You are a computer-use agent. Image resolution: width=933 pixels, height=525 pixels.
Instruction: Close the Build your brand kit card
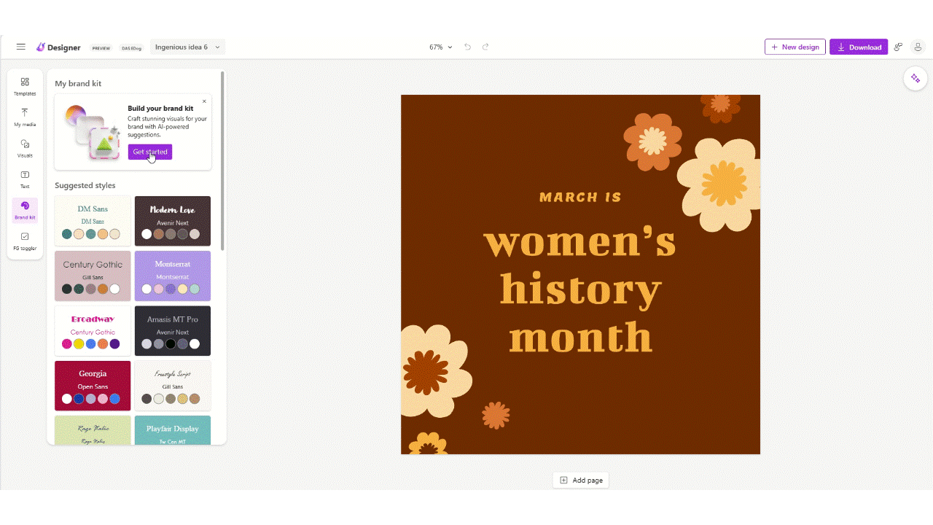coord(204,101)
